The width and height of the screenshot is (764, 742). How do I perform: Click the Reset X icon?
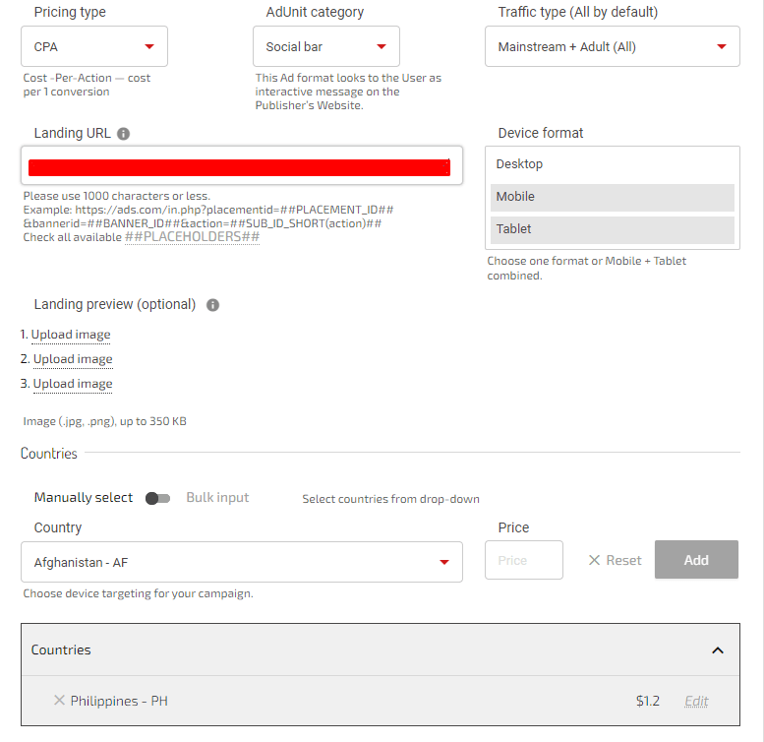click(x=594, y=560)
